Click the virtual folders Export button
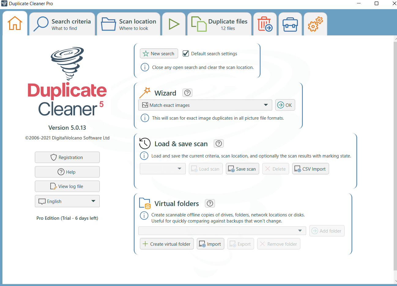Image resolution: width=397 pixels, height=286 pixels. pyautogui.click(x=241, y=244)
